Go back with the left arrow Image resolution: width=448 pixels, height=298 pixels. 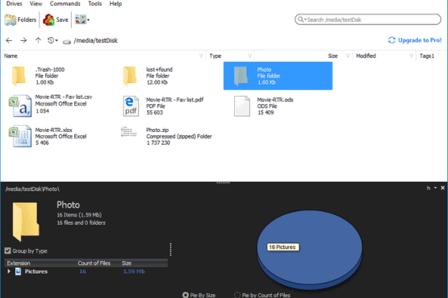click(9, 40)
